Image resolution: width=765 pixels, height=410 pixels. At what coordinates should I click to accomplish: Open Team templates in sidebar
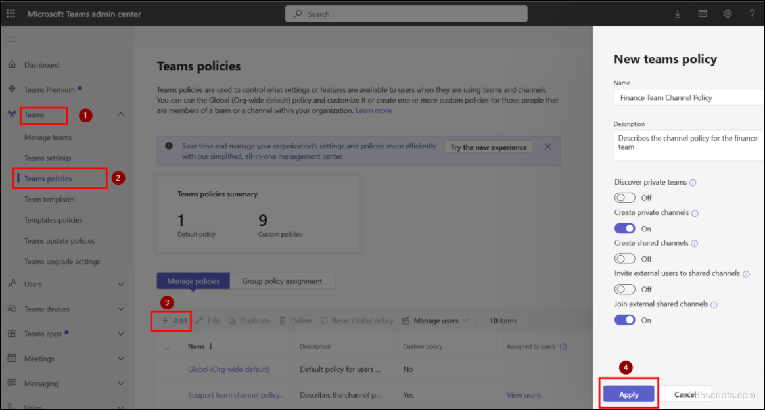coord(49,199)
